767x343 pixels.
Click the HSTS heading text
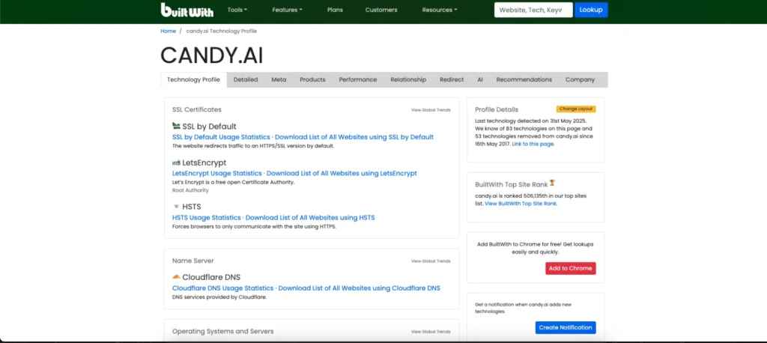pyautogui.click(x=192, y=207)
